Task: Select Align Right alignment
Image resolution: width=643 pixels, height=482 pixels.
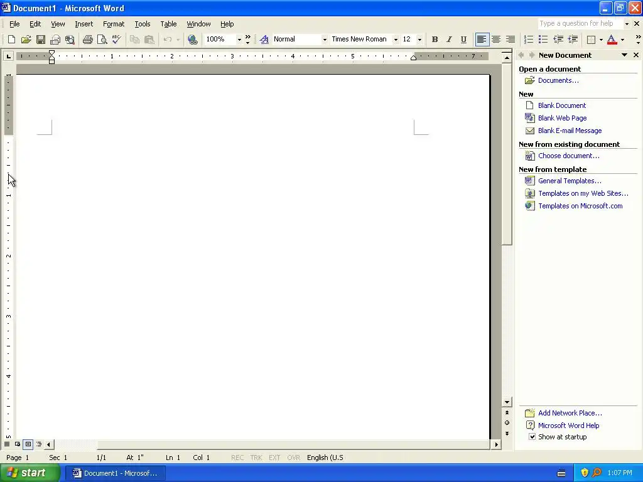Action: 511,40
